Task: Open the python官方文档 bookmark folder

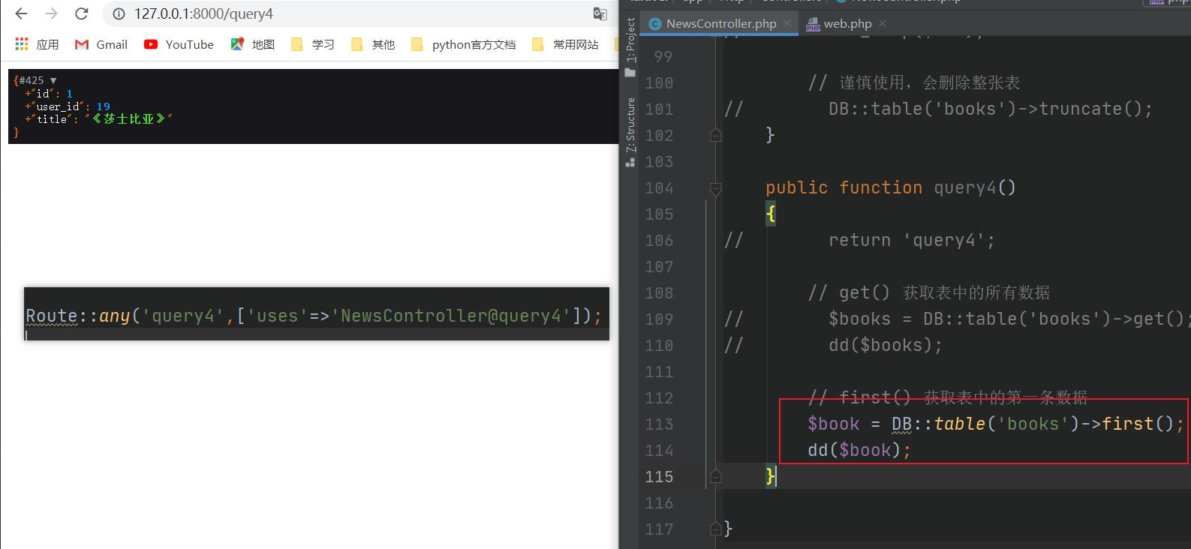Action: (x=463, y=44)
